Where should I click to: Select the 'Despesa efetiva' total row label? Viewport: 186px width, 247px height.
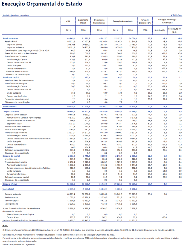10,184
